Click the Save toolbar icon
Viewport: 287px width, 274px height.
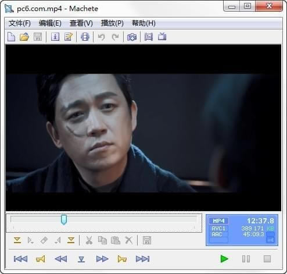(x=38, y=37)
